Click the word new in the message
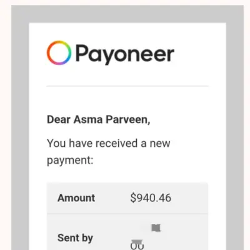The image size is (250, 250). pyautogui.click(x=160, y=144)
